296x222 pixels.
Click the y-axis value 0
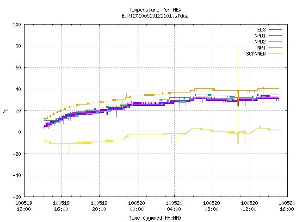19,132
